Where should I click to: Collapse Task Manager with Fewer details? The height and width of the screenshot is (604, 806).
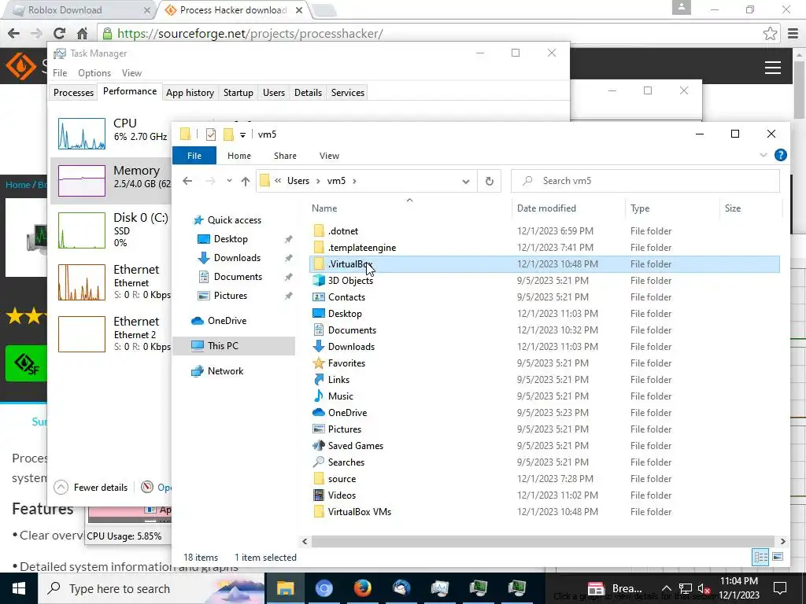coord(91,488)
